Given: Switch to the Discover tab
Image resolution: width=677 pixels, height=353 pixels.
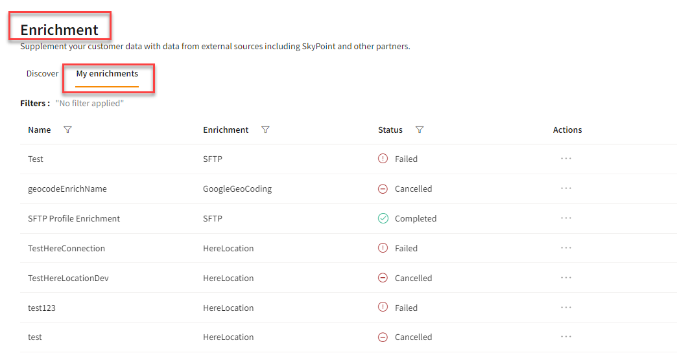Looking at the screenshot, I should point(42,74).
